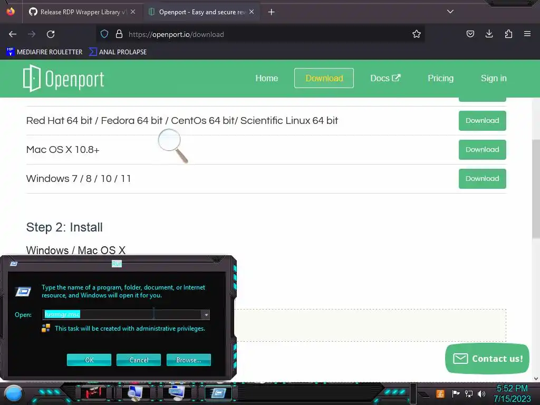540x405 pixels.
Task: Close the RDP Wrapper Library tab
Action: (x=133, y=12)
